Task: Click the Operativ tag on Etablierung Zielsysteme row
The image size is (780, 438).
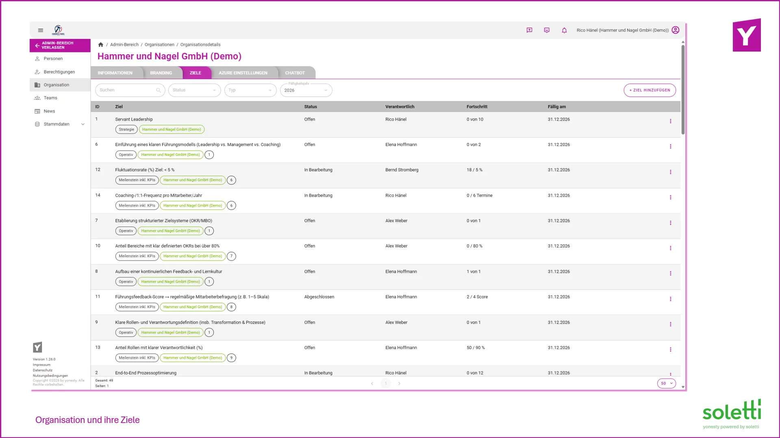Action: pos(126,231)
